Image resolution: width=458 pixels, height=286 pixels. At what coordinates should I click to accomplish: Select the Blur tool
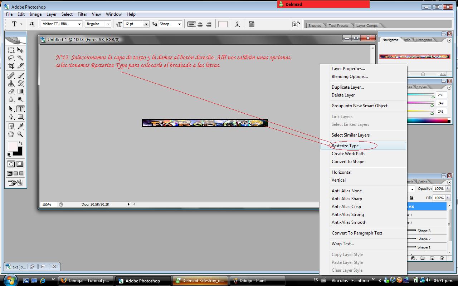[x=11, y=99]
